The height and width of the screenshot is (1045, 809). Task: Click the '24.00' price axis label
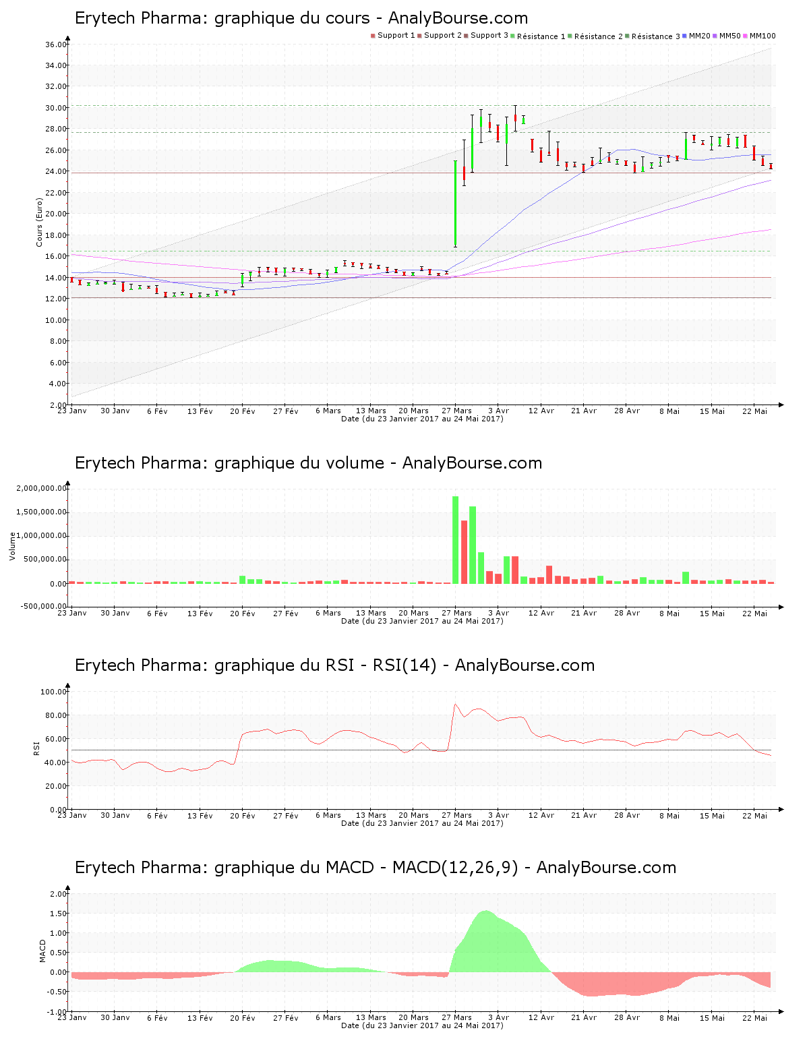tap(56, 171)
